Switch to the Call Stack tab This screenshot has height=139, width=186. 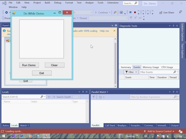110,125
